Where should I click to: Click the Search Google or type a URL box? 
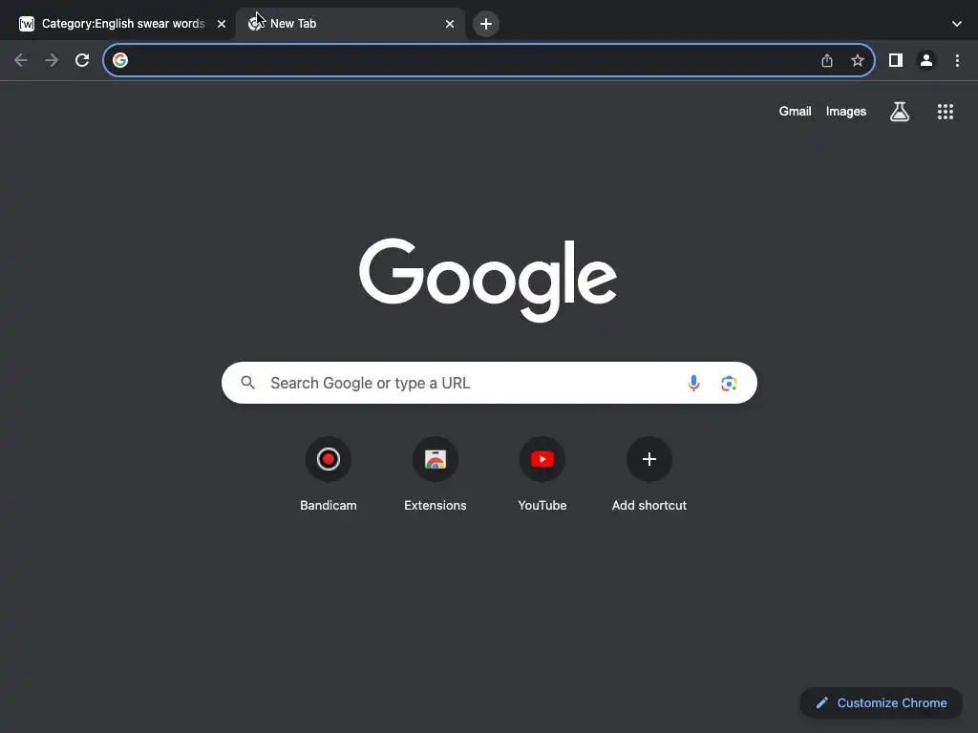489,383
